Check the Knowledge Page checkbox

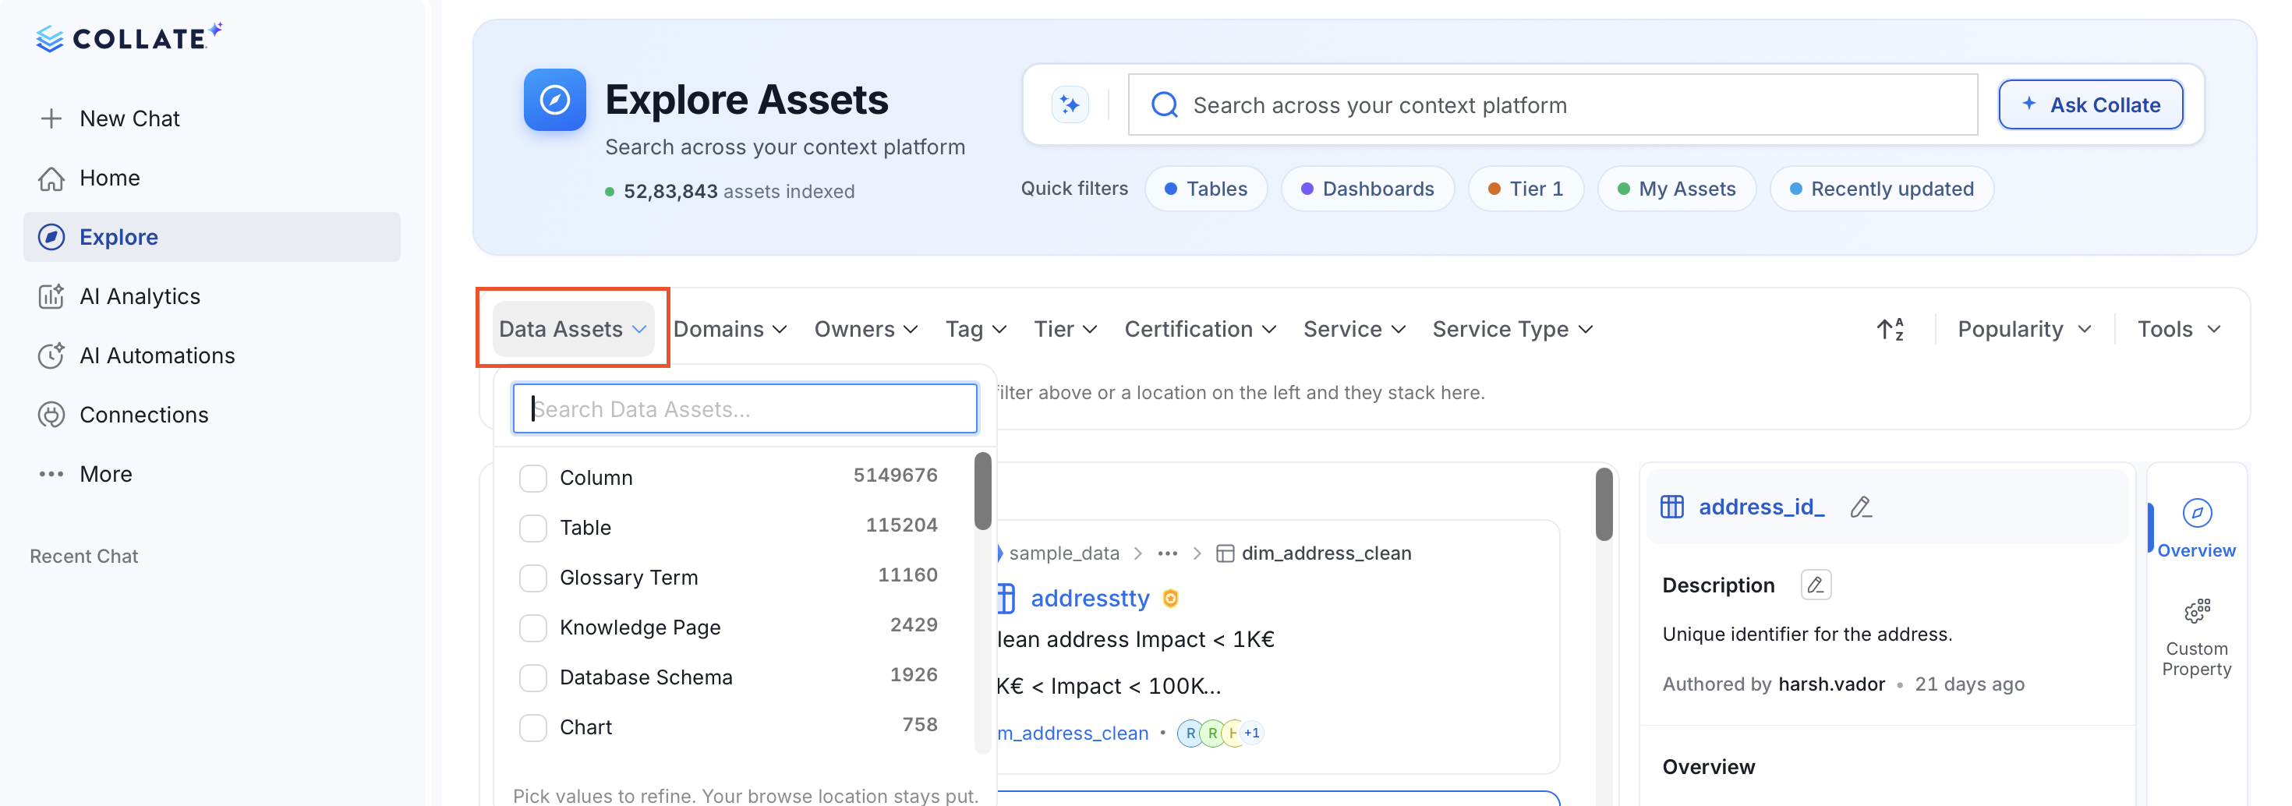point(533,627)
